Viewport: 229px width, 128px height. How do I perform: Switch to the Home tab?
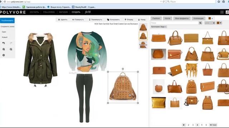167,18
